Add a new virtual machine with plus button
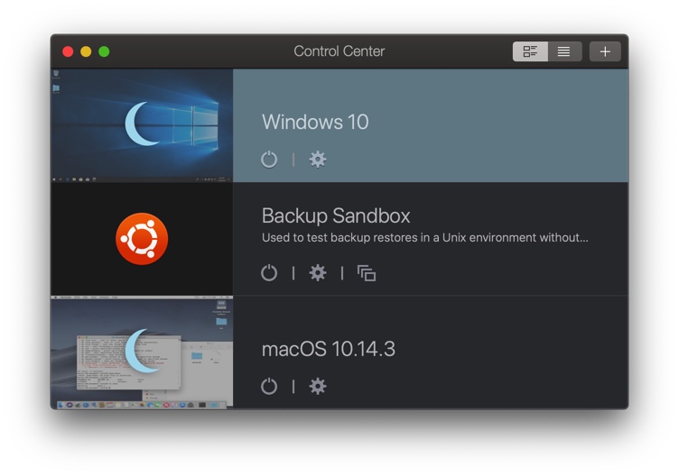This screenshot has width=679, height=476. pos(605,51)
